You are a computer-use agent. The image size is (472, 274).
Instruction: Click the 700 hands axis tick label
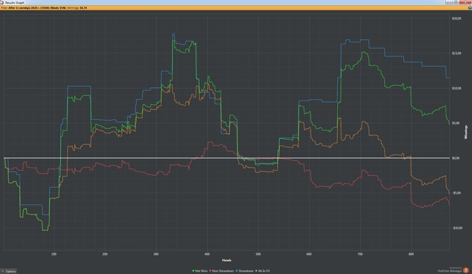coord(360,254)
